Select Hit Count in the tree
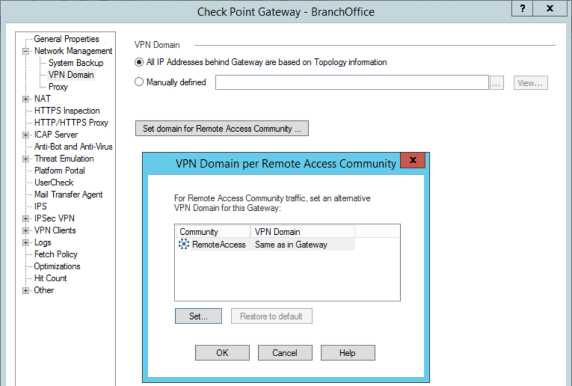Screen dimensions: 572x386 tap(50, 278)
